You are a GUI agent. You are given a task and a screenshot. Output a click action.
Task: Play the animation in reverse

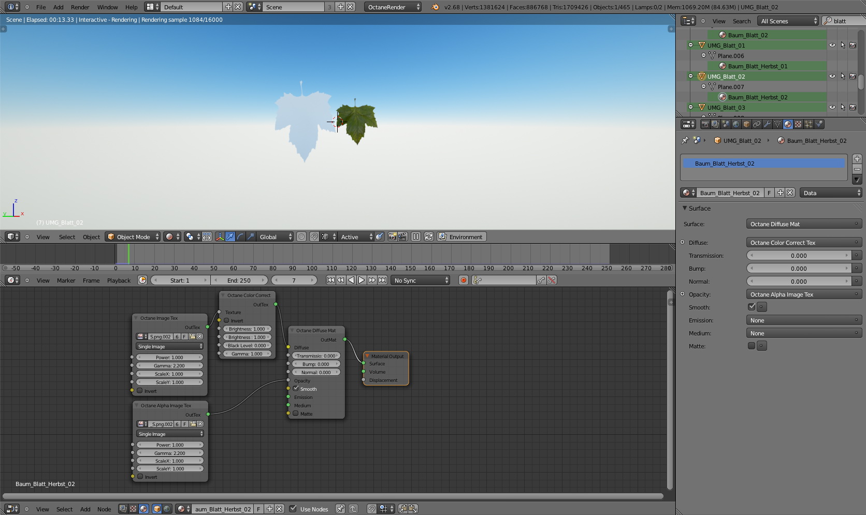pyautogui.click(x=351, y=280)
